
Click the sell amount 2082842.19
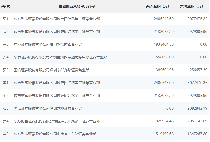tap(197, 108)
